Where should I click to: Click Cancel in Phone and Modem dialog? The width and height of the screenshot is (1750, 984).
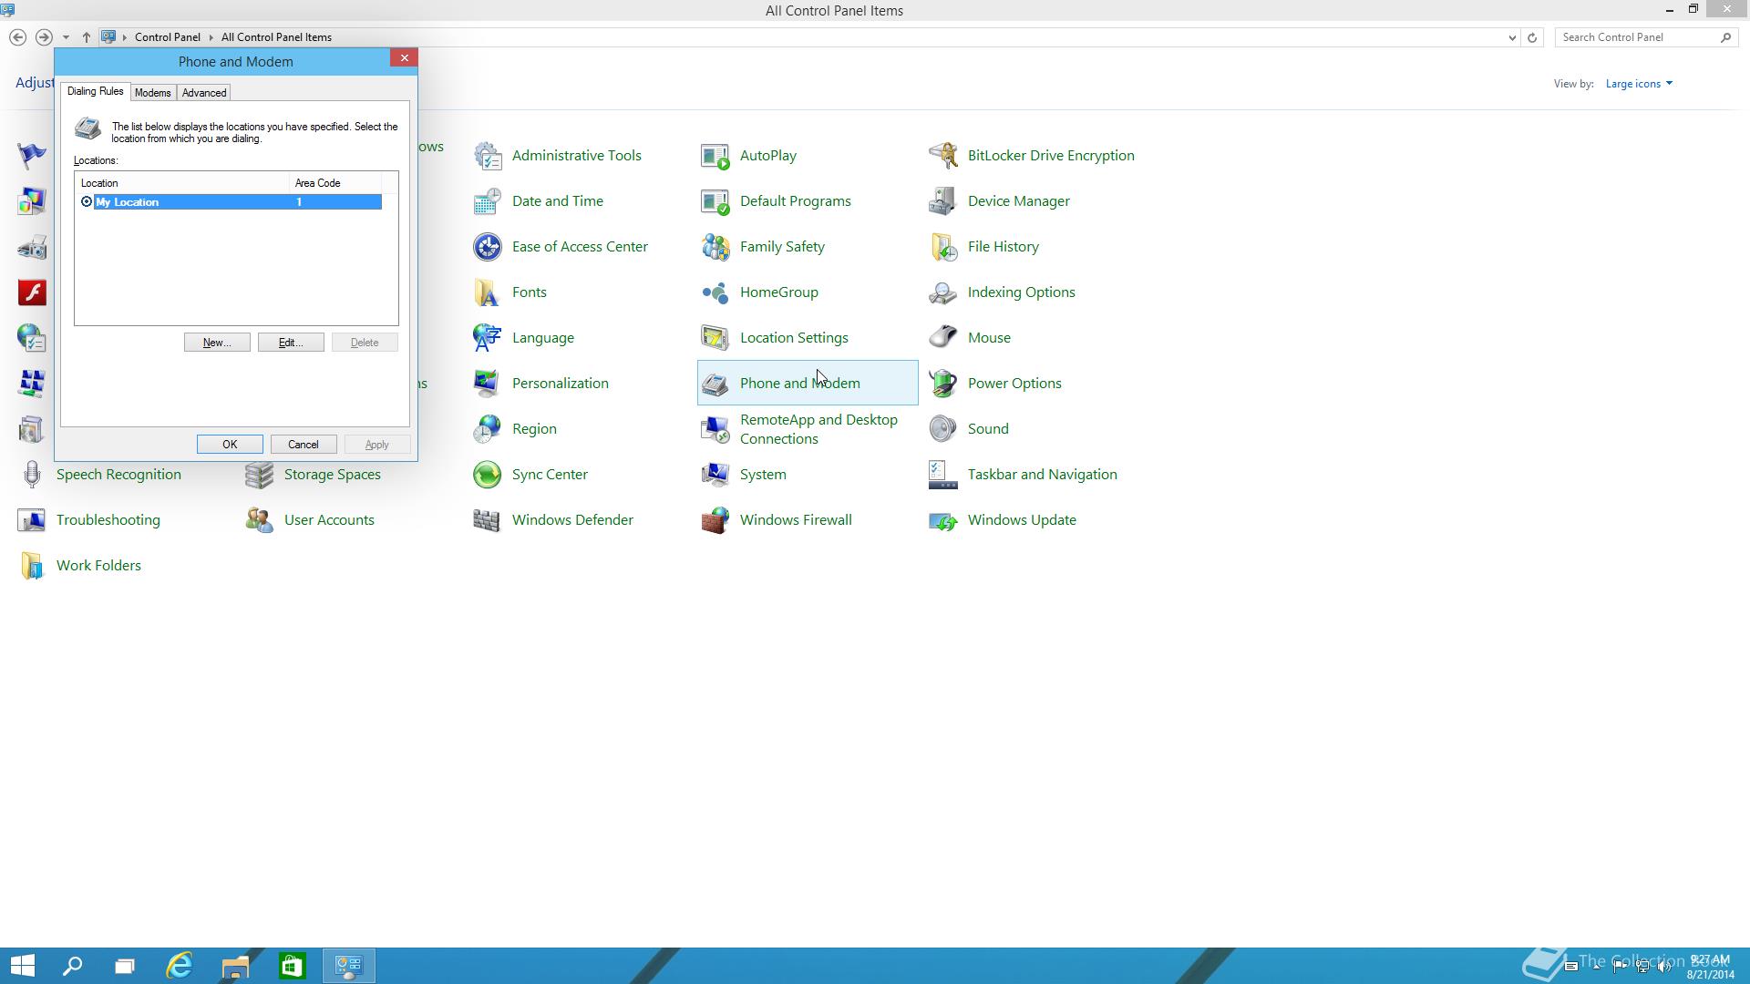pos(304,445)
